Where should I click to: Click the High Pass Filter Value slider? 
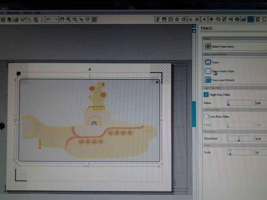[x=240, y=103]
